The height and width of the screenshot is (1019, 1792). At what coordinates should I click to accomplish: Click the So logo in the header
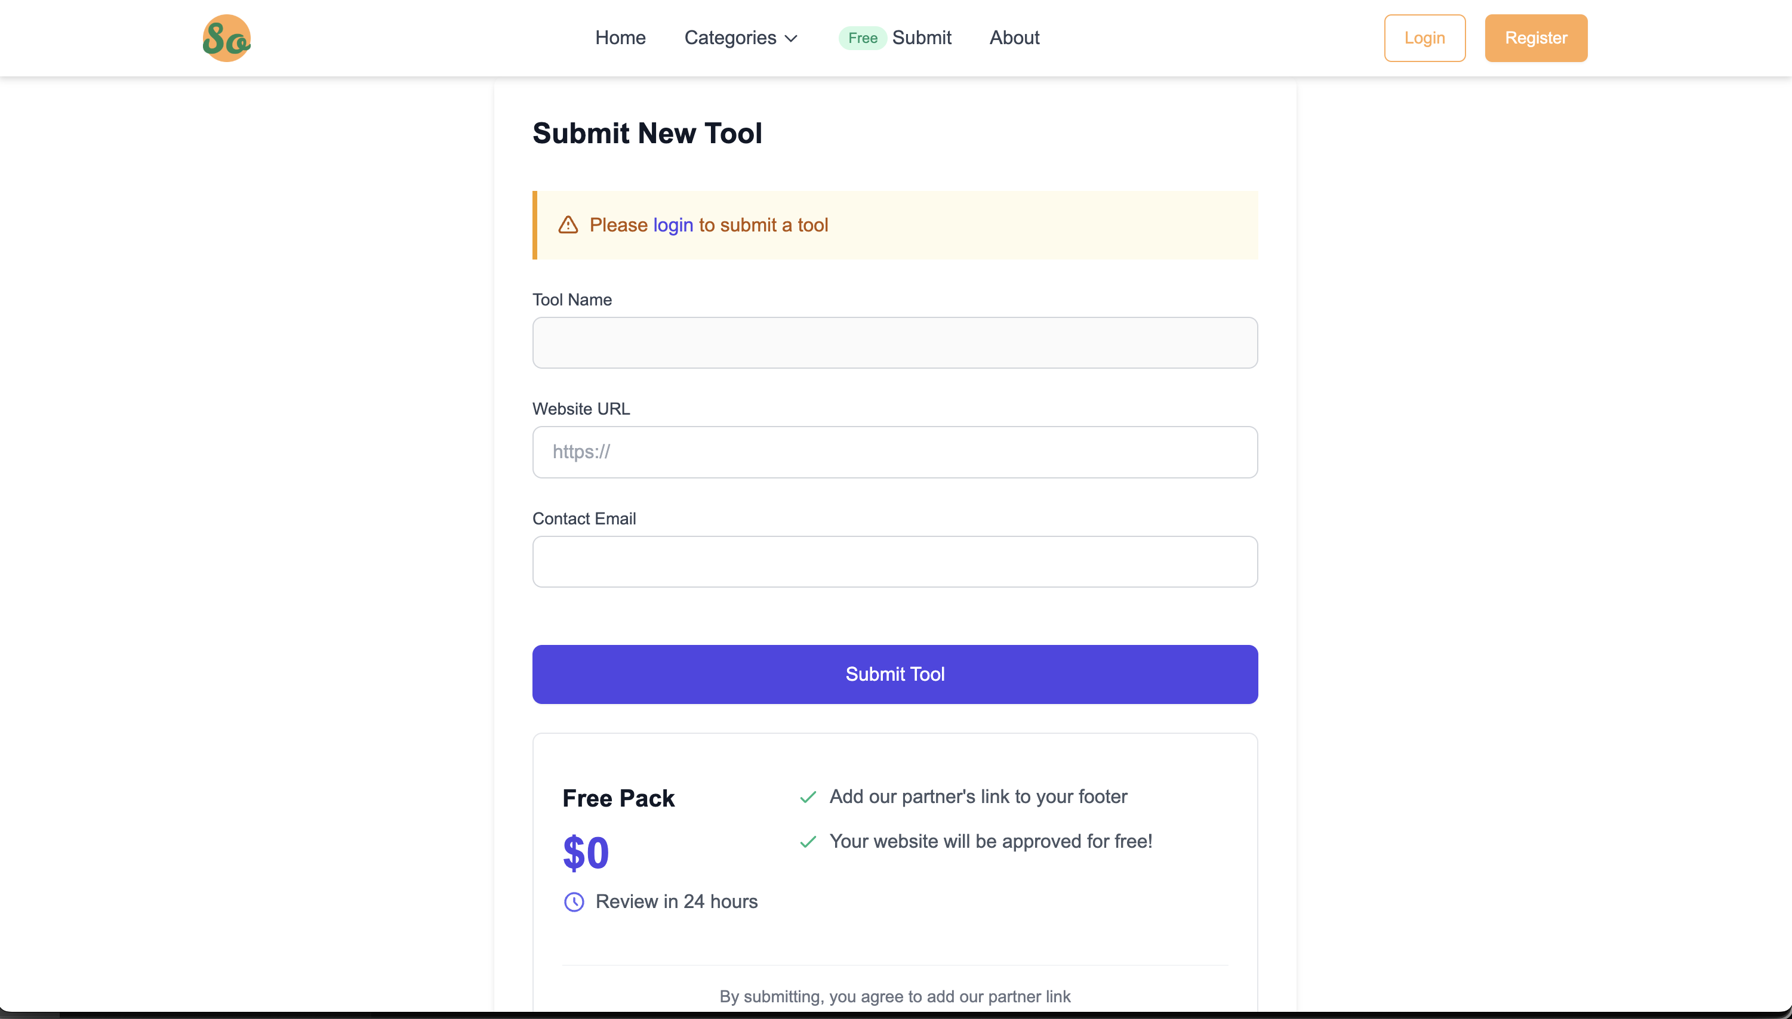pos(226,38)
